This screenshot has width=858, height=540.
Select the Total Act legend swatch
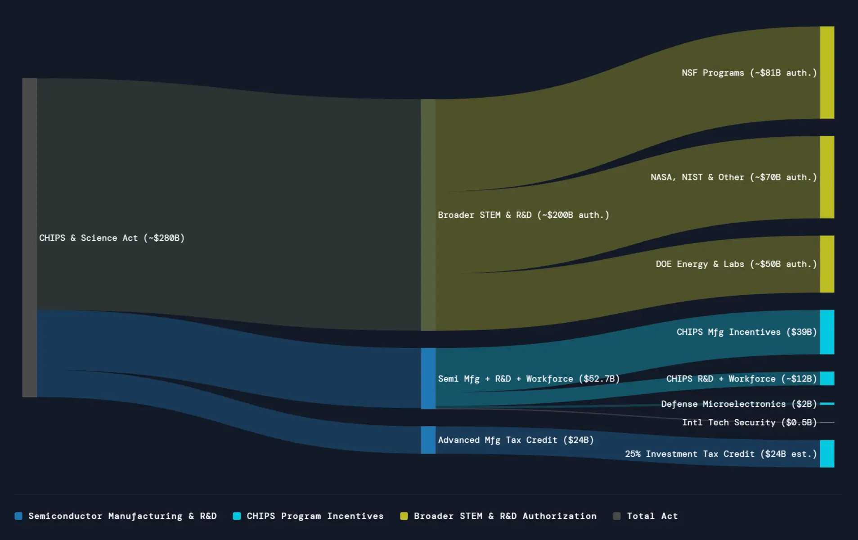pyautogui.click(x=616, y=516)
